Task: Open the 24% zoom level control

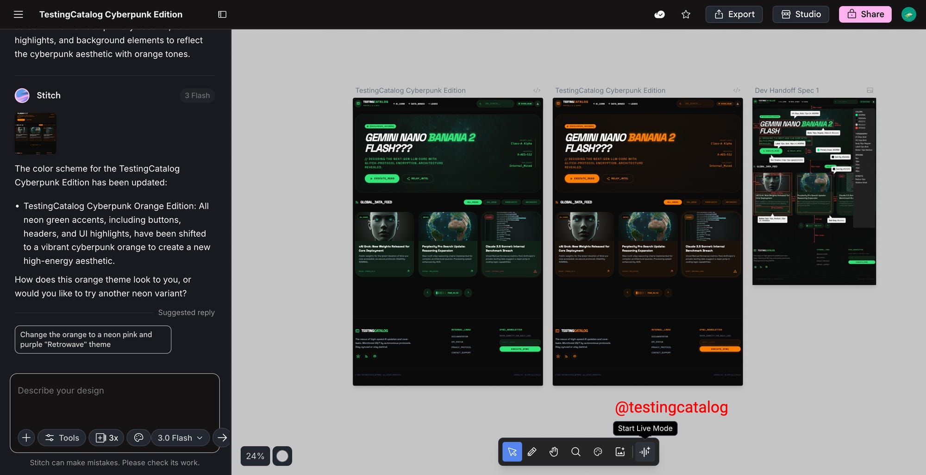Action: coord(255,456)
